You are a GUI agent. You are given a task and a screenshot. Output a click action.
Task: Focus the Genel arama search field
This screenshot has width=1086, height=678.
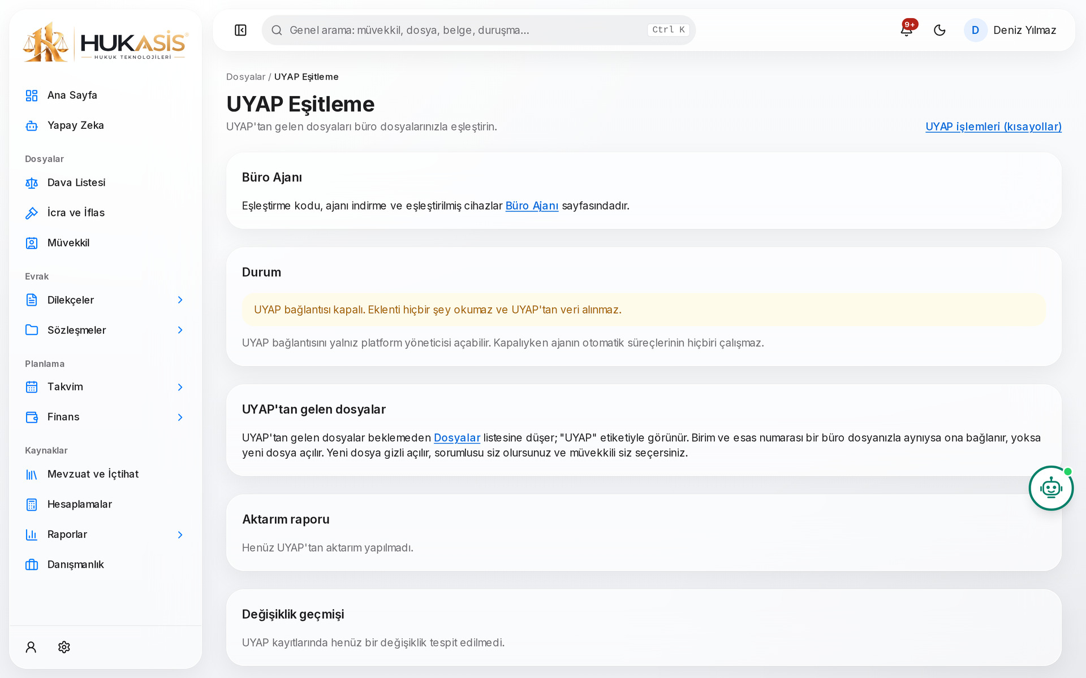tap(479, 30)
